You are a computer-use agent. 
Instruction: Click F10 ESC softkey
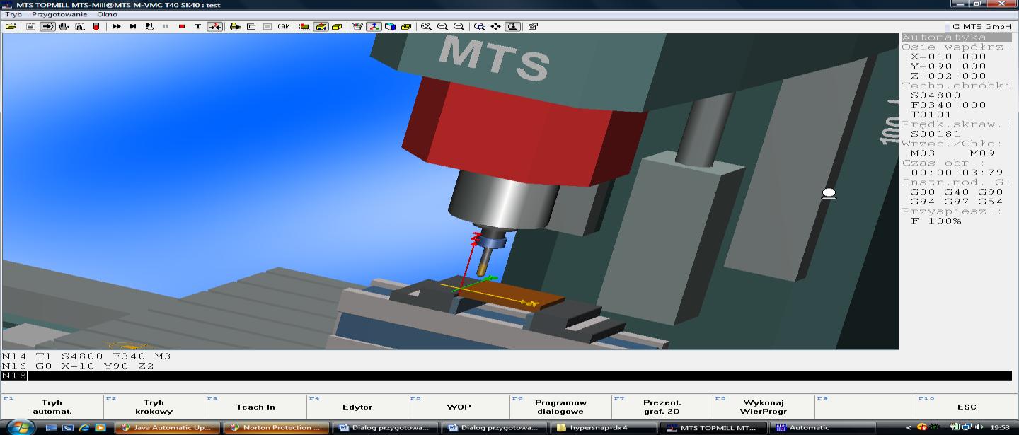point(967,407)
